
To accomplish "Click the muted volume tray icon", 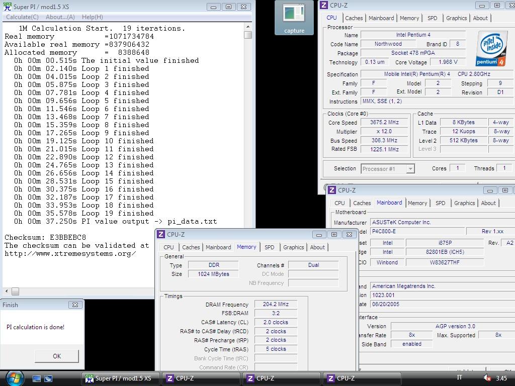I will pyautogui.click(x=487, y=378).
